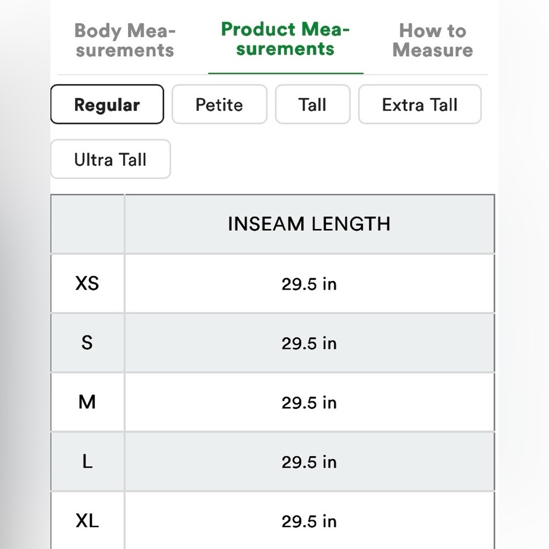Click the XS inseam value 29.5 in
Image resolution: width=549 pixels, height=549 pixels.
(309, 284)
